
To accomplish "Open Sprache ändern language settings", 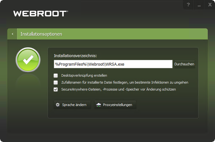I will pyautogui.click(x=72, y=105).
